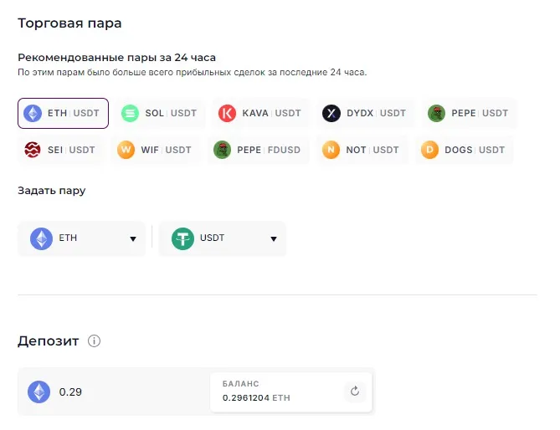Screen dimensions: 560x430
Task: Select the ETH | USDT recommended pair
Action: (64, 113)
